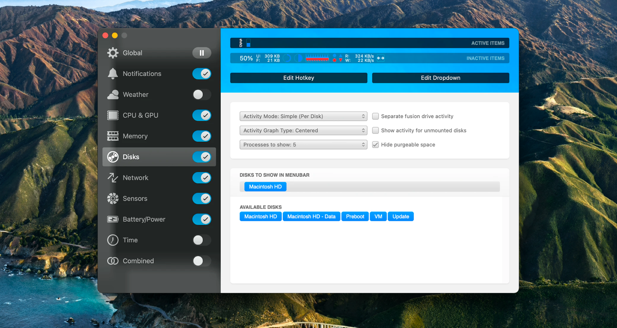Pick the disk activity graph item
Image resolution: width=617 pixels, height=328 pixels.
click(x=317, y=58)
